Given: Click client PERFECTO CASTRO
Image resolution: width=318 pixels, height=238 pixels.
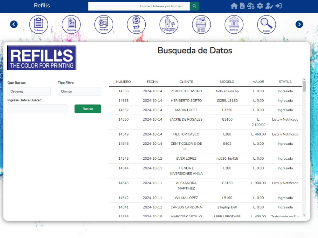Looking at the screenshot, I should tap(186, 91).
